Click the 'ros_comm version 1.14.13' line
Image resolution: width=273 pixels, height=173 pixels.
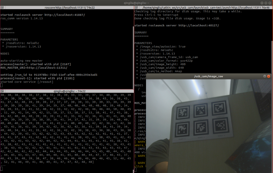(22, 19)
